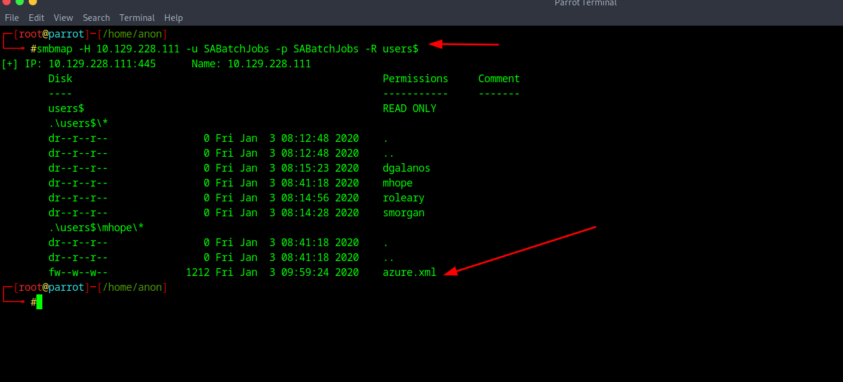The height and width of the screenshot is (382, 843).
Task: Open the File menu
Action: click(12, 18)
